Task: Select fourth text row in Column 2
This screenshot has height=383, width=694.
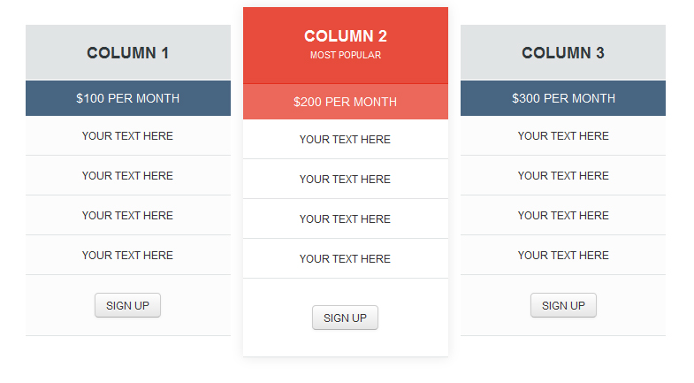Action: point(345,259)
